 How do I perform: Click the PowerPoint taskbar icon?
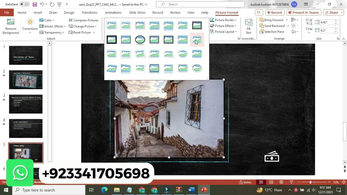click(x=204, y=190)
